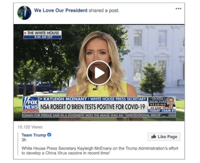Play the shared Fox News video

pyautogui.click(x=99, y=73)
